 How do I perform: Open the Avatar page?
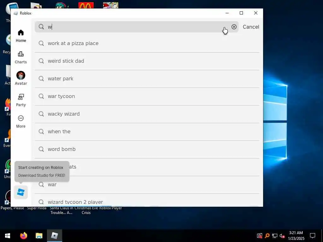21,78
